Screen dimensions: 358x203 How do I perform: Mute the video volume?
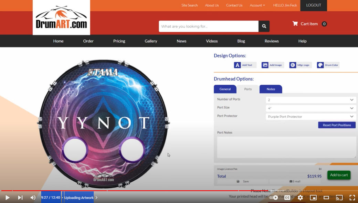33,197
